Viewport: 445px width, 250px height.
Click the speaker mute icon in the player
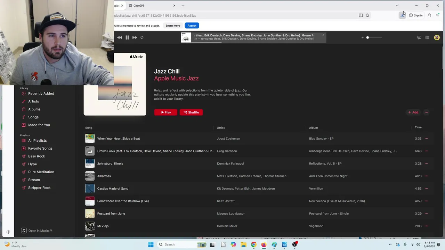(362, 37)
